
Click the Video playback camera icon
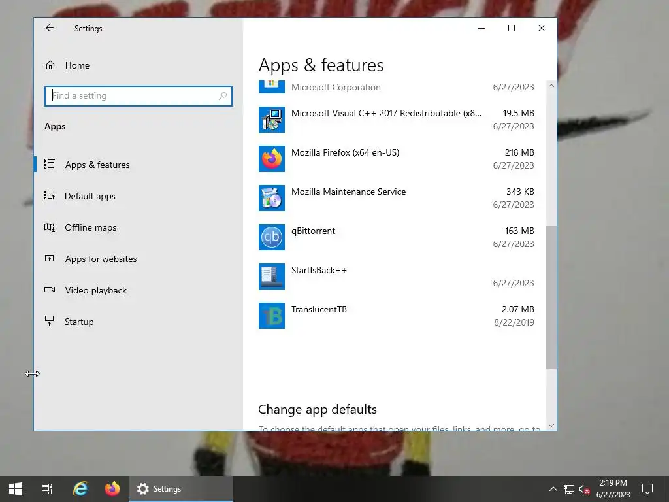coord(50,290)
